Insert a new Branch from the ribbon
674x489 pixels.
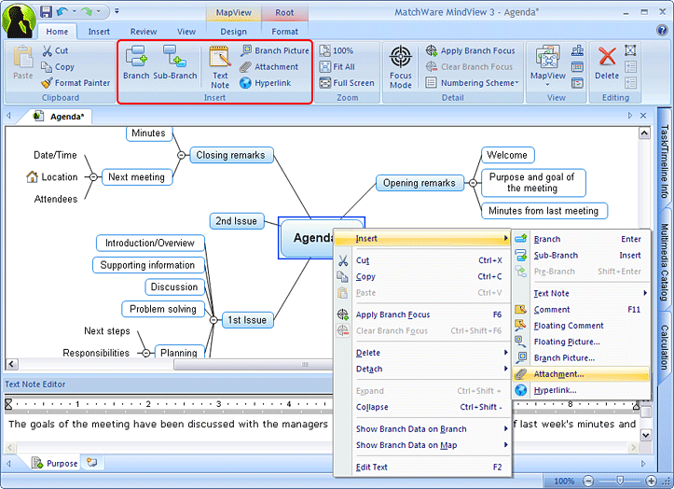coord(136,63)
